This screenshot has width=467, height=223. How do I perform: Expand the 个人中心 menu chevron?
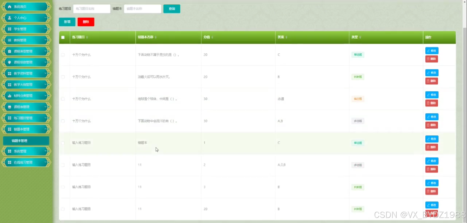46,18
